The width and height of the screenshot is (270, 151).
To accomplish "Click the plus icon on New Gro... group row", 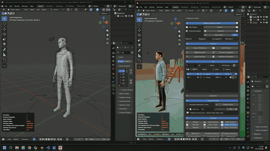I will tap(228, 109).
